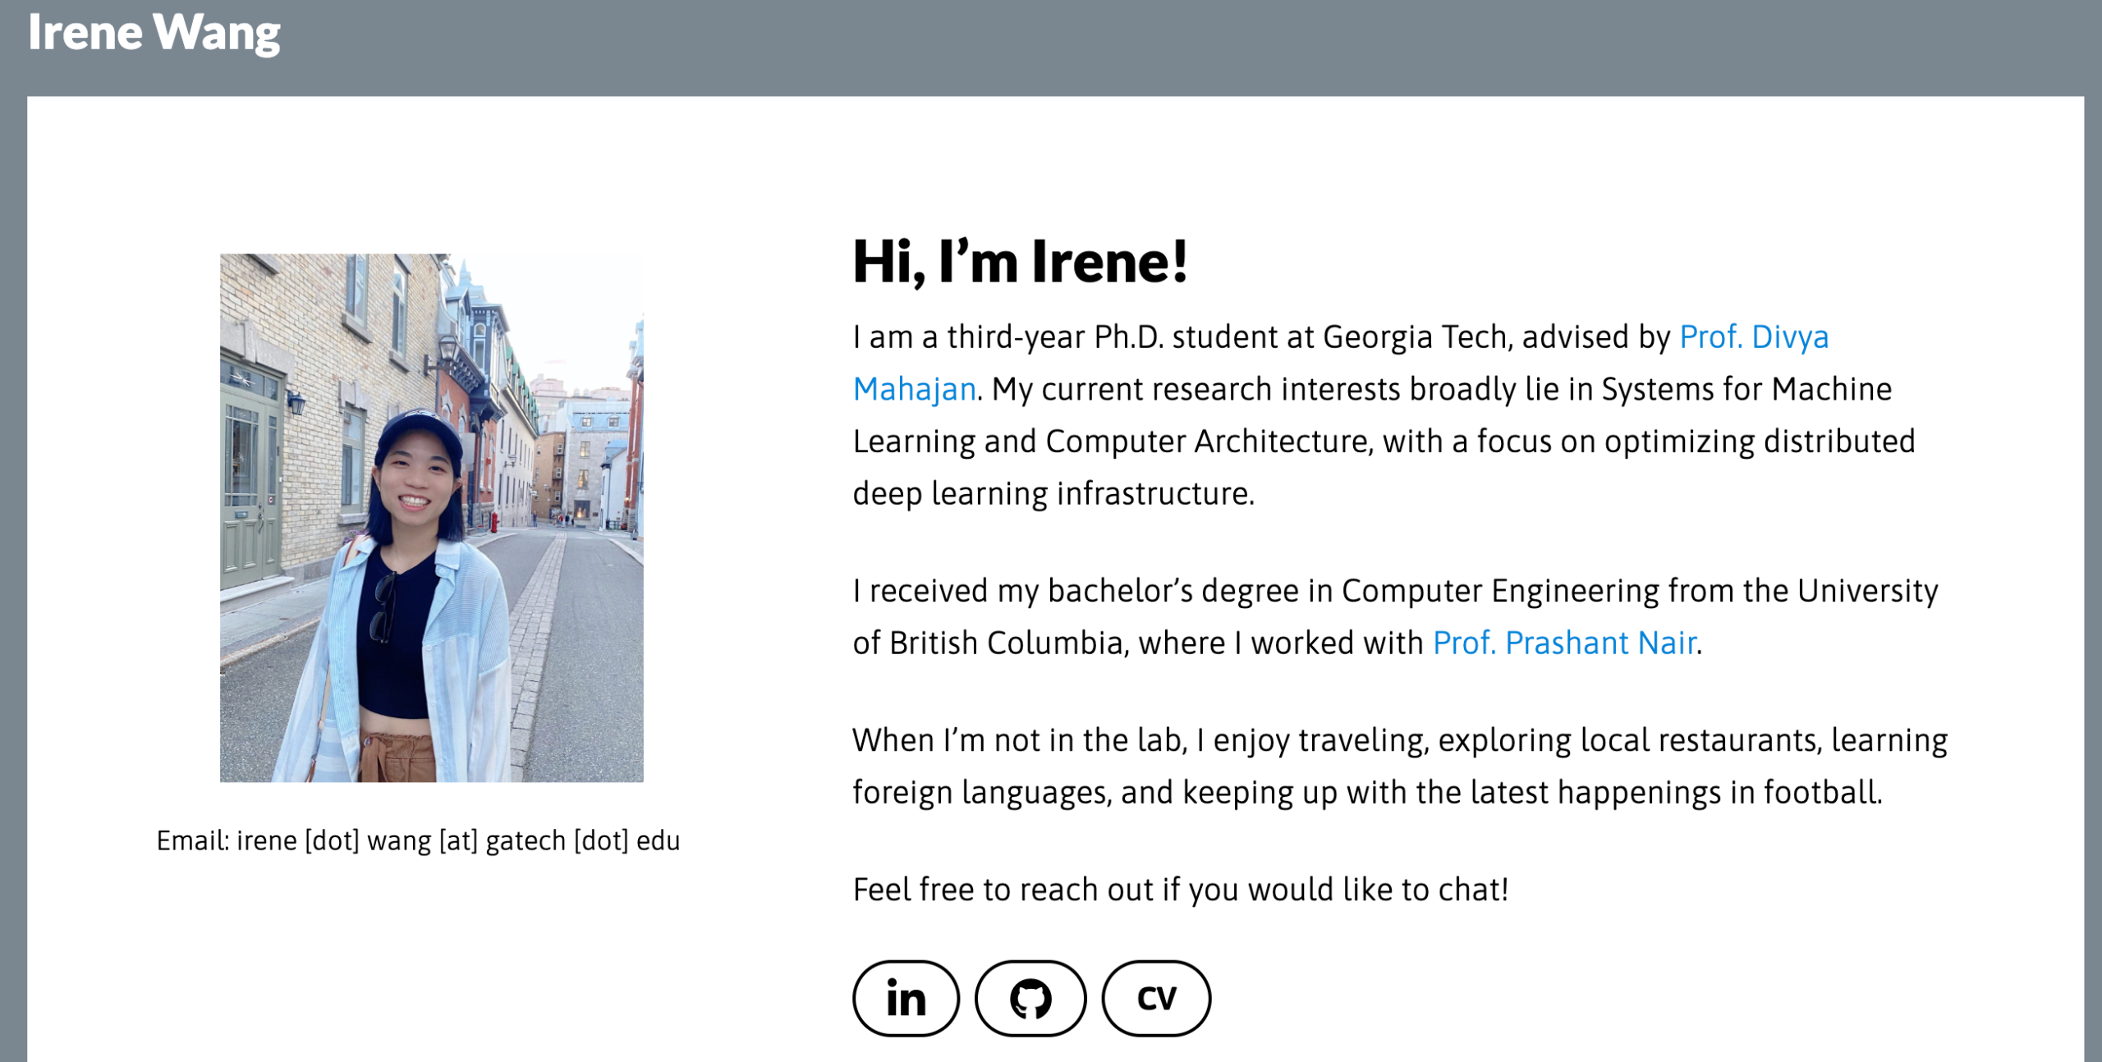Viewport: 2102px width, 1062px height.
Task: Click 'Computer Architecture' in the research paragraph
Action: pyautogui.click(x=1207, y=442)
